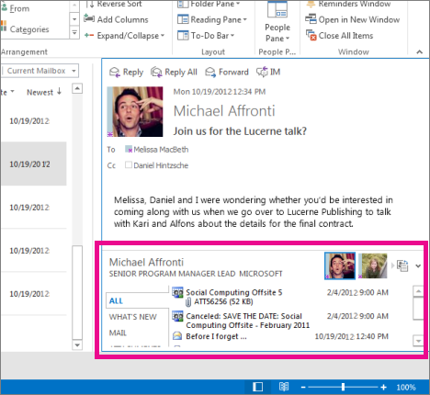Collapse the ribbon with the caret
Viewport: 430px width, 395px height.
coord(420,52)
